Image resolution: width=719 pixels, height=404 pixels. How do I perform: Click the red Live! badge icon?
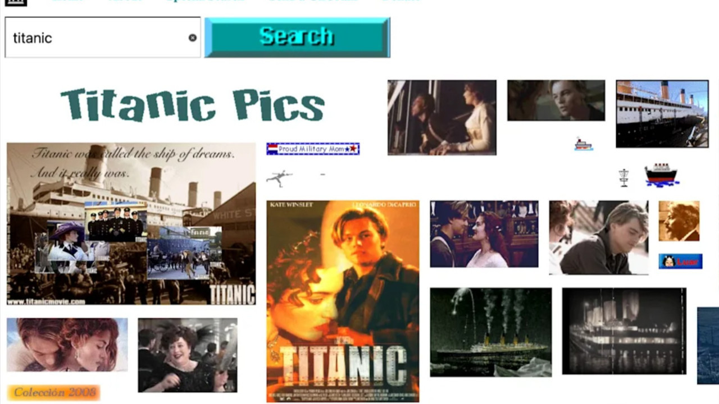(680, 261)
